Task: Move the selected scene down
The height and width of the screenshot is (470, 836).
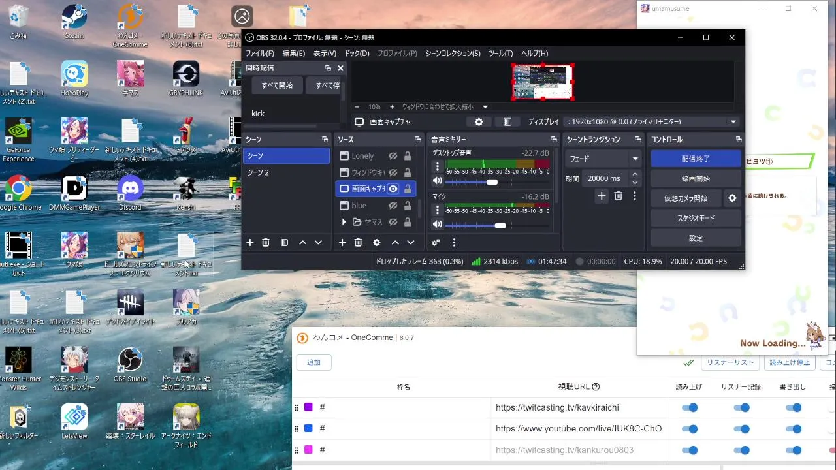Action: point(318,242)
